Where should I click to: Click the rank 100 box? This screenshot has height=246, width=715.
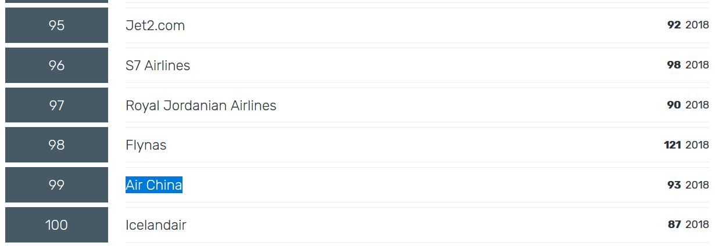pyautogui.click(x=56, y=225)
